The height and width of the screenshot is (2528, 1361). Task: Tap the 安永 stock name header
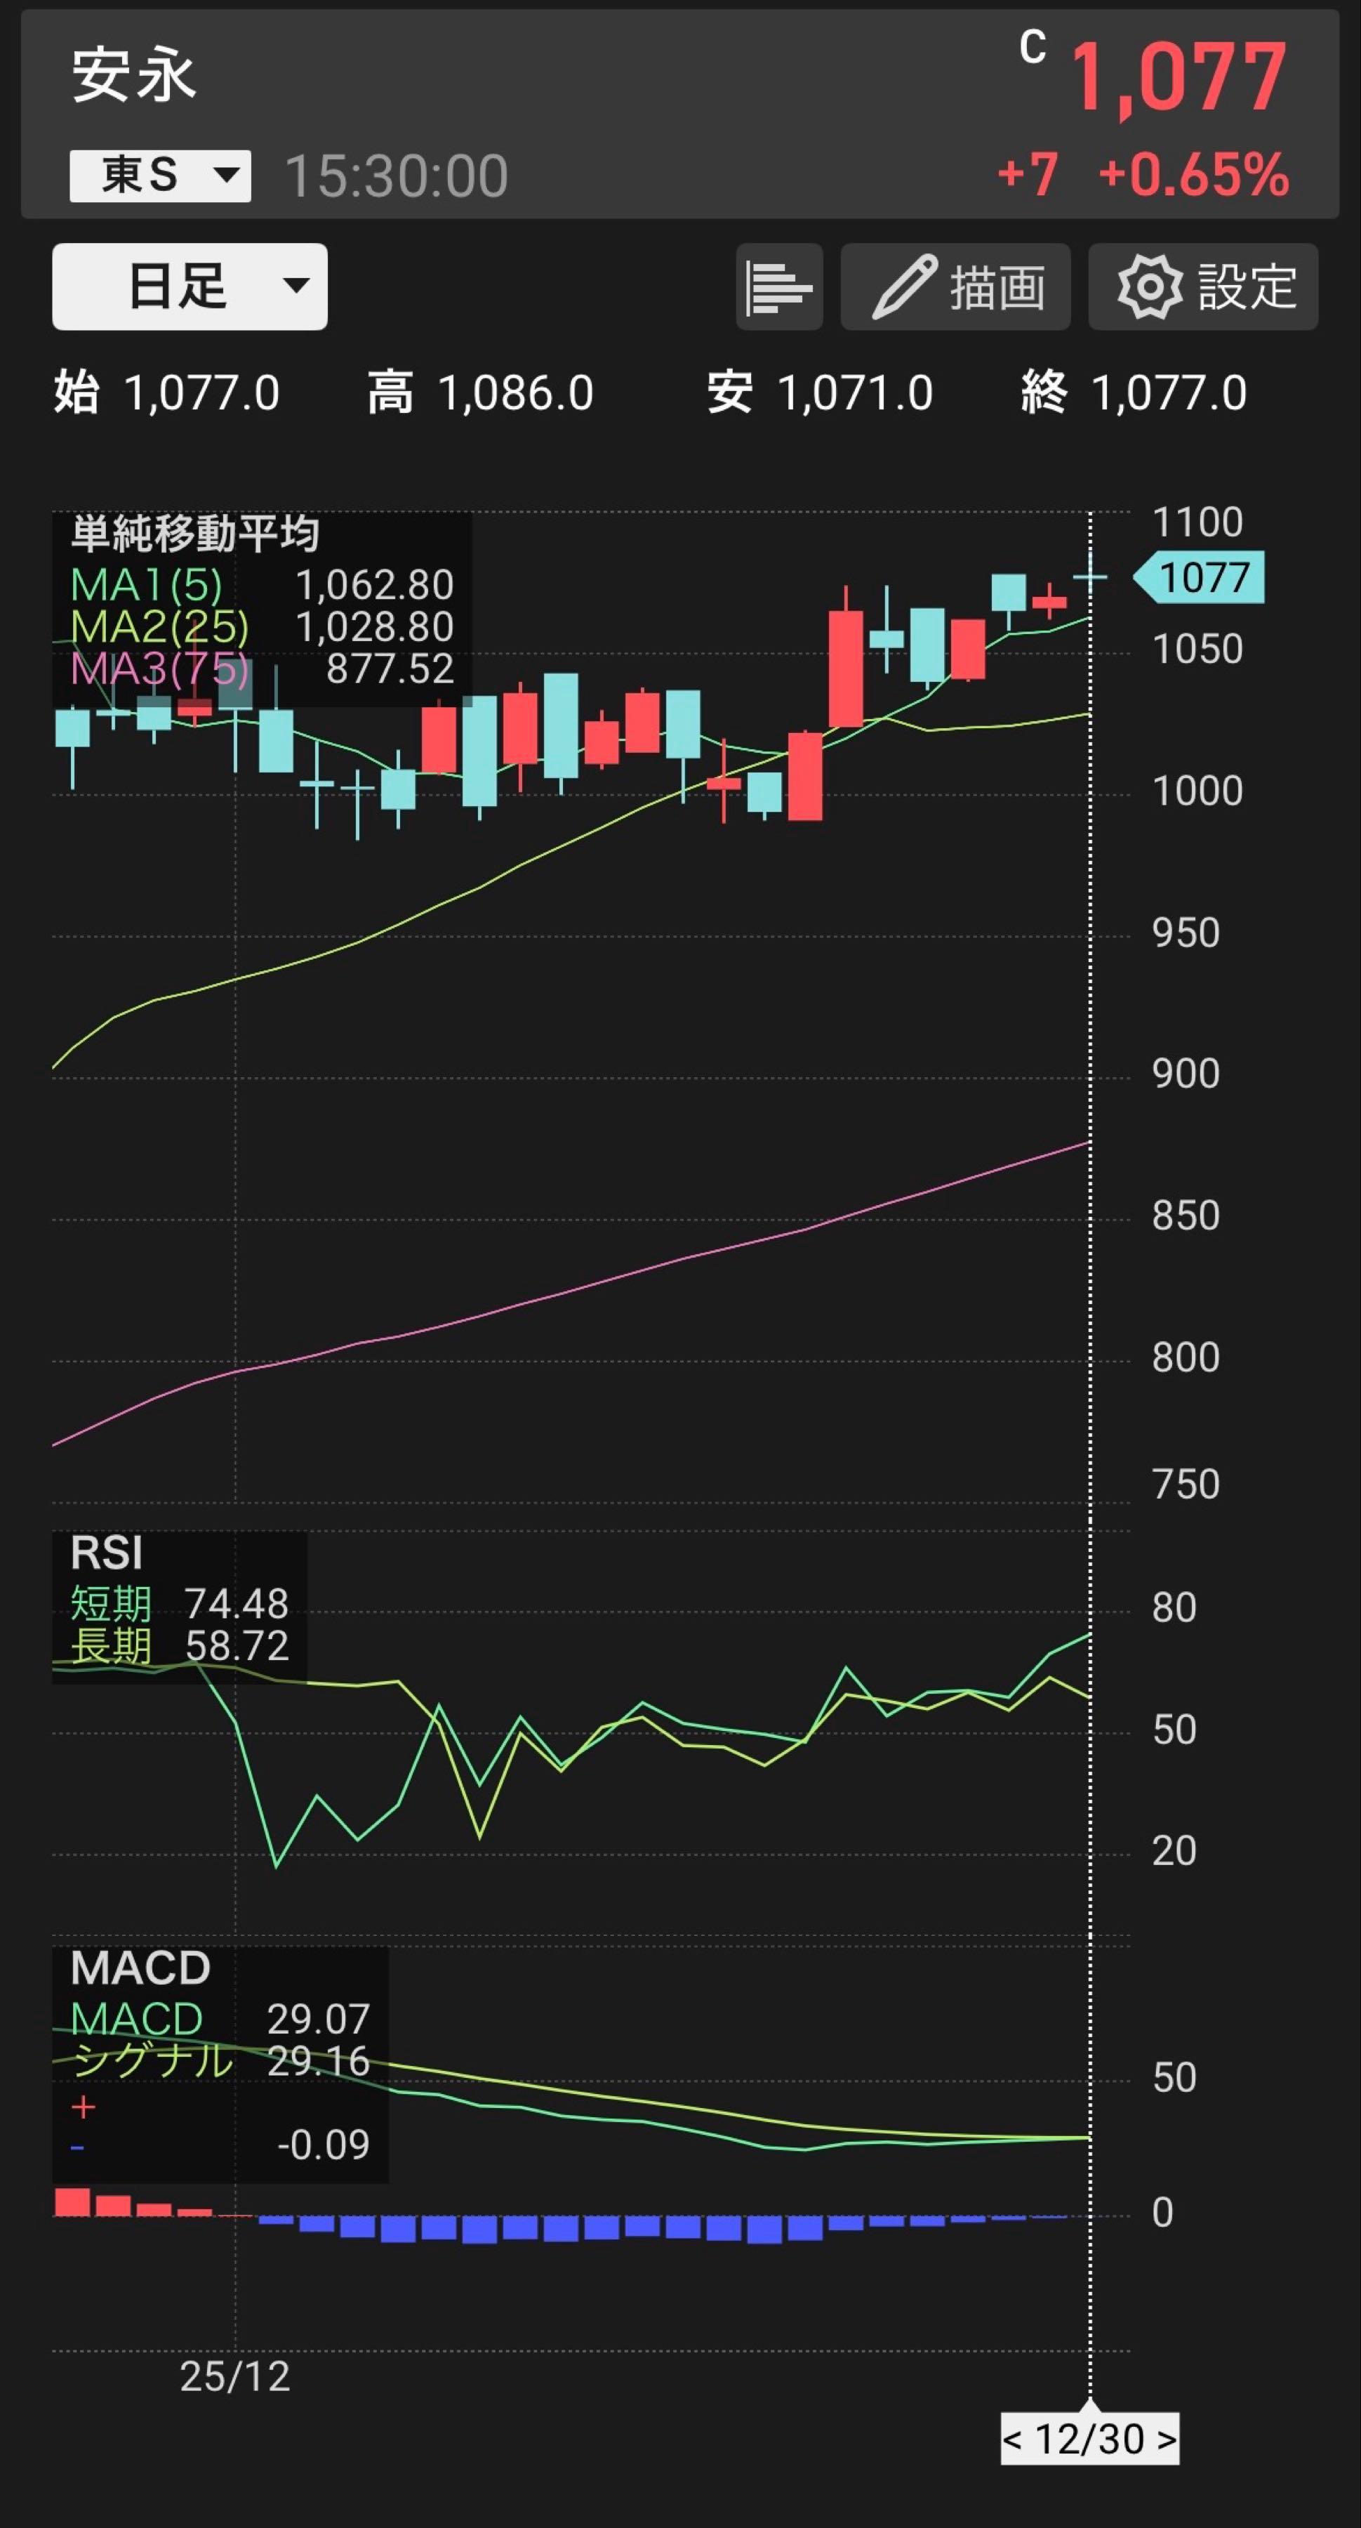(135, 77)
